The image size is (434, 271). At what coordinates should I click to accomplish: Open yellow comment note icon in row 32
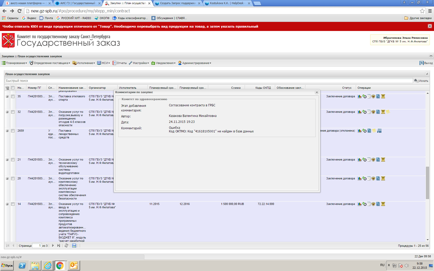(388, 112)
